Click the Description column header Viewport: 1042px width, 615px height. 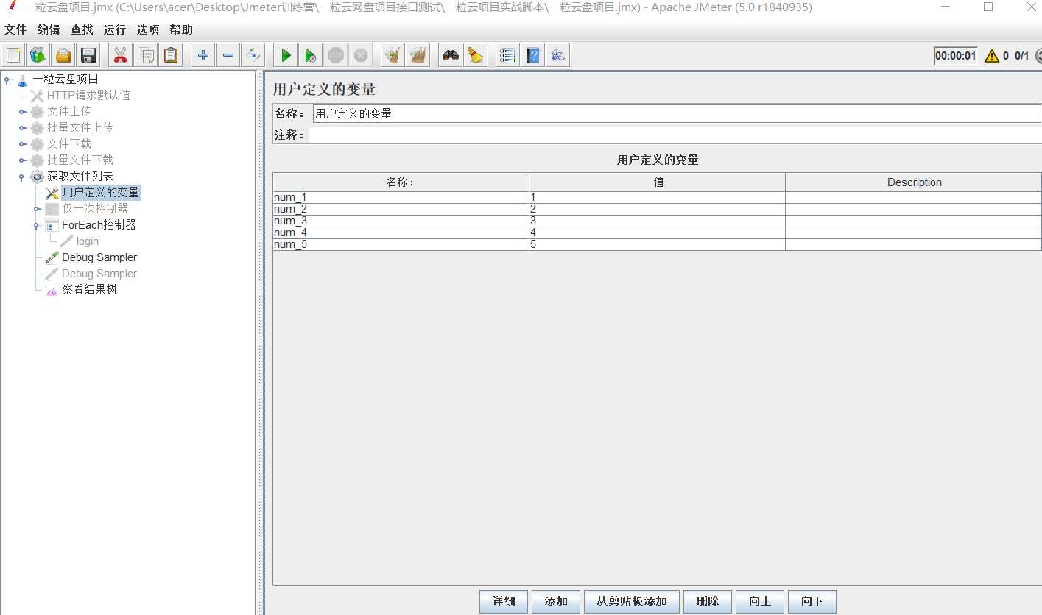[x=914, y=182]
